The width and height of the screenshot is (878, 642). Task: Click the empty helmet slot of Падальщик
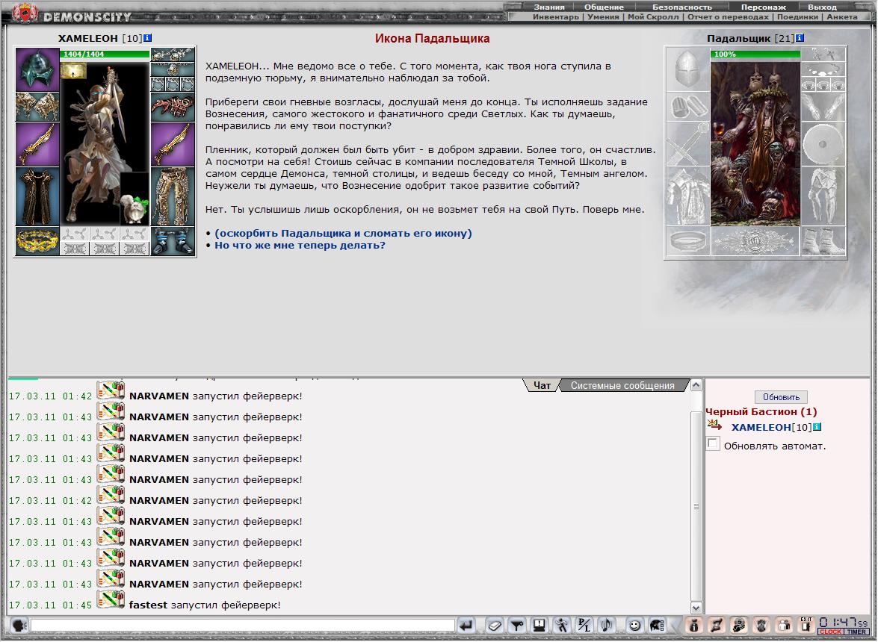coord(688,69)
